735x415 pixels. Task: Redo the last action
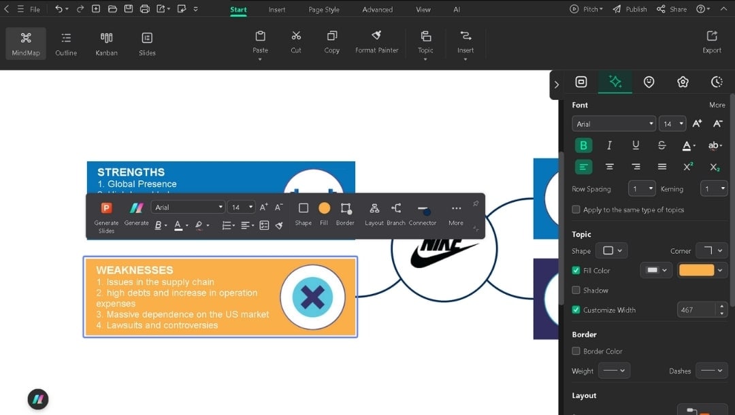(x=80, y=9)
